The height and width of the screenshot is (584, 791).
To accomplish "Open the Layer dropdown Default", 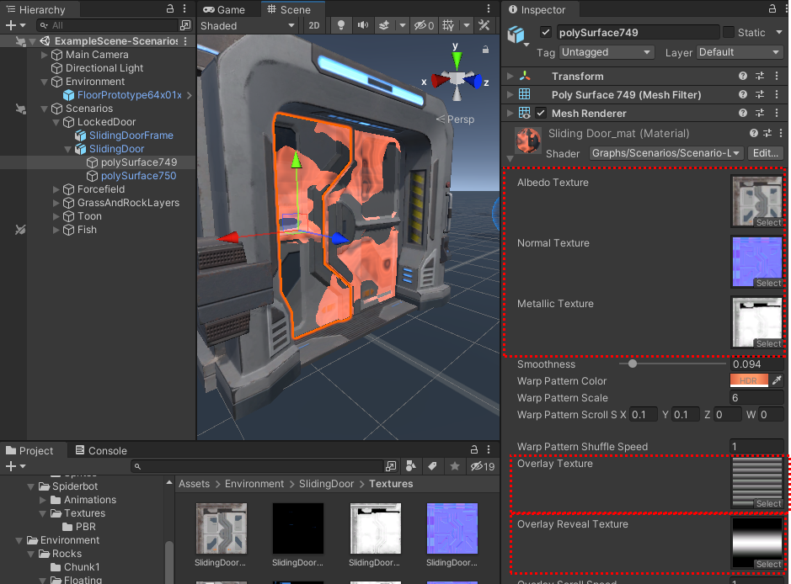I will pyautogui.click(x=740, y=52).
